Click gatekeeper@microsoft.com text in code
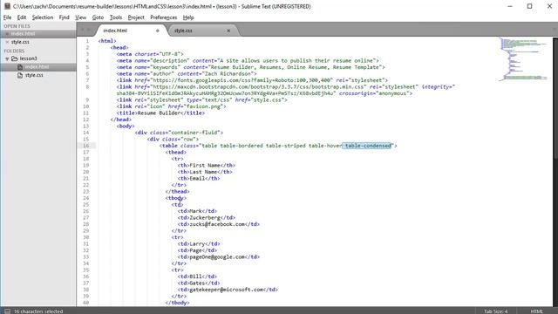Screen dimensions: 558x314 tap(227, 290)
